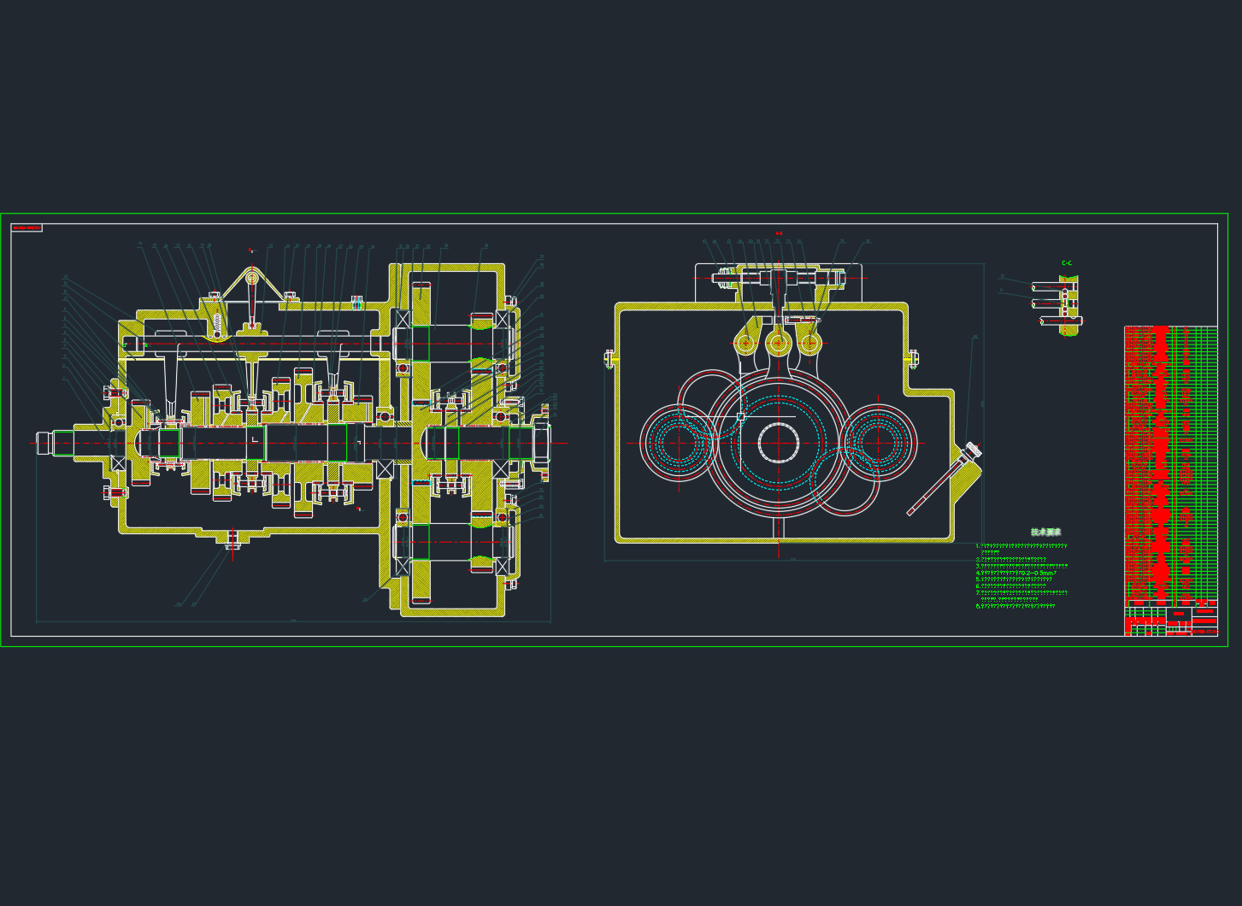Image resolution: width=1242 pixels, height=906 pixels.
Task: Select the drain plug under the gearbox housing
Action: (233, 542)
